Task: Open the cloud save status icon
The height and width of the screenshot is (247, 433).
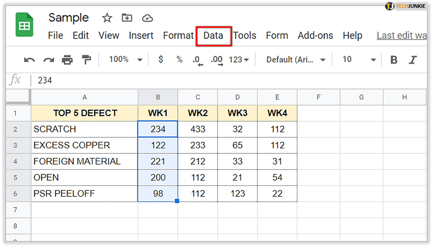Action: pyautogui.click(x=147, y=18)
